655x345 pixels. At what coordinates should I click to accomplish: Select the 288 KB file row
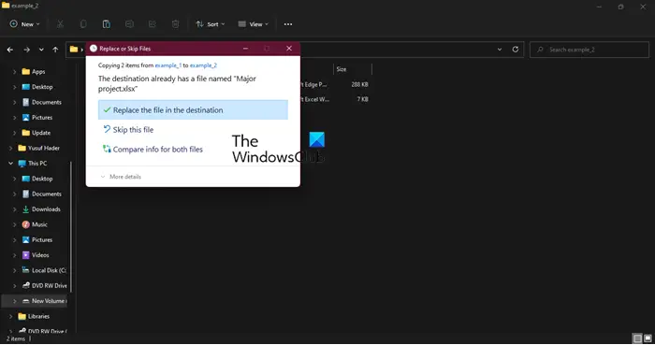(335, 84)
